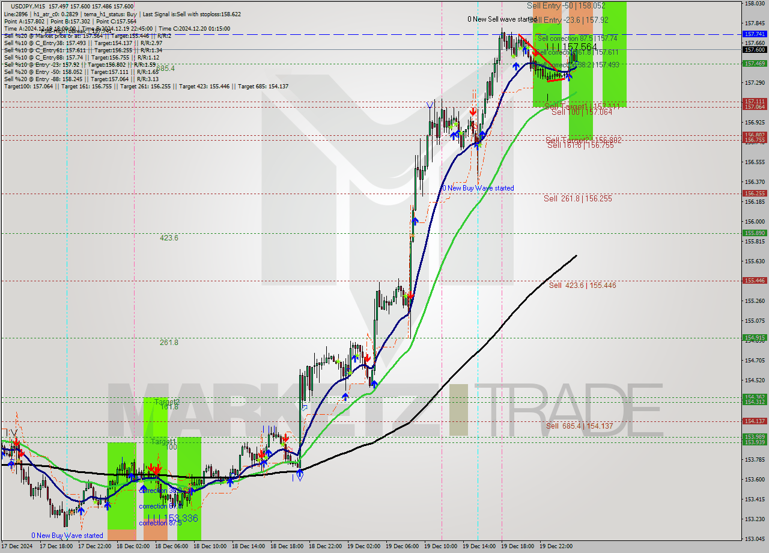Click the 158.030 price scale value

pyautogui.click(x=755, y=4)
